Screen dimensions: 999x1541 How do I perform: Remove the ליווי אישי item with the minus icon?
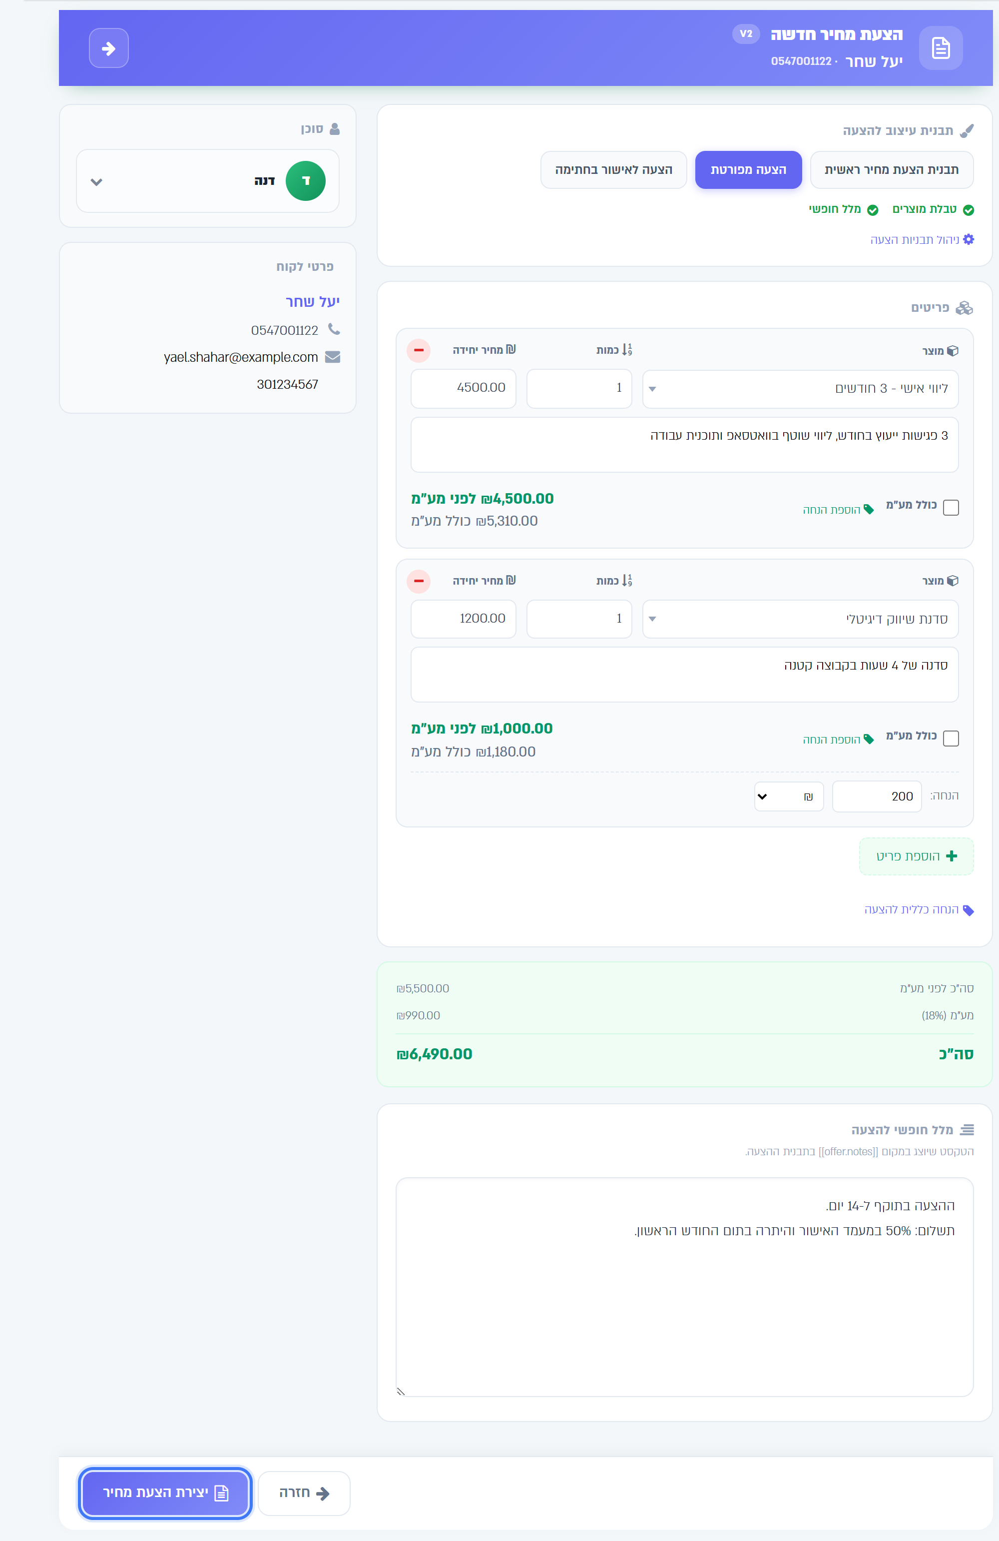click(419, 350)
